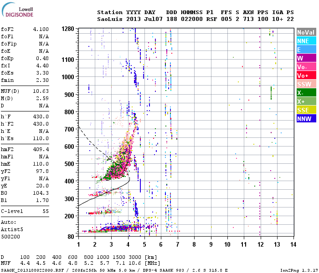
Task: Click the h`F value 430.0
Action: click(x=41, y=116)
